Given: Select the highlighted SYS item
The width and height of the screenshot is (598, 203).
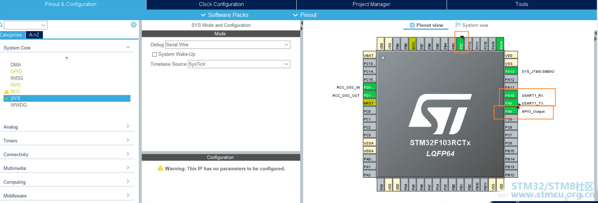Looking at the screenshot, I should tap(67, 98).
